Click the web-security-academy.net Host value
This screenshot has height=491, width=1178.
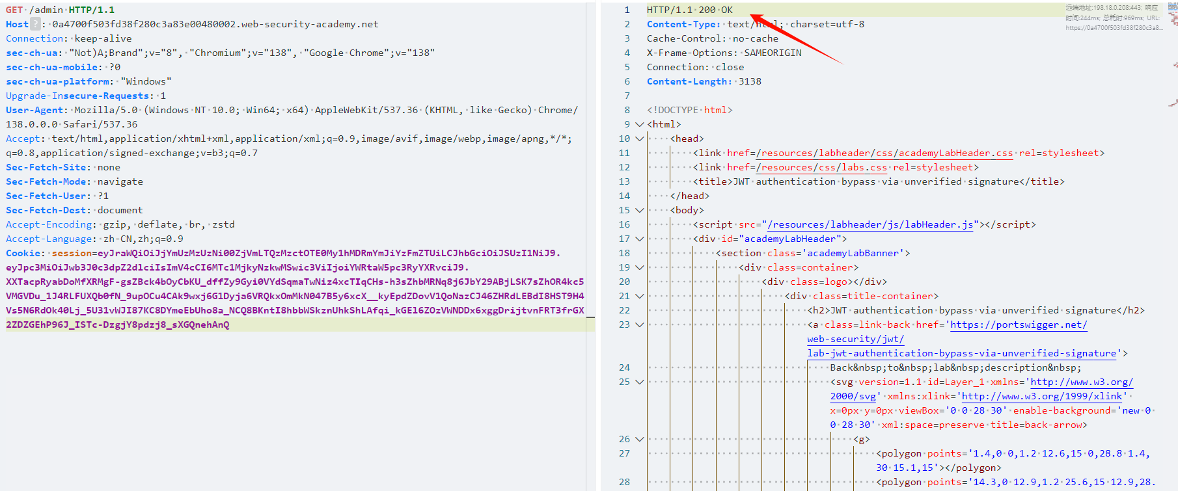pos(215,24)
